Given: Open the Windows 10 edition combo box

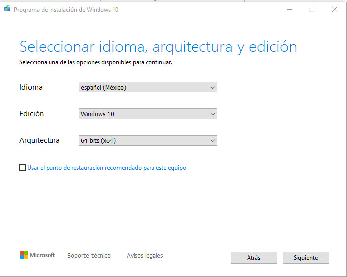Looking at the screenshot, I should pos(148,114).
